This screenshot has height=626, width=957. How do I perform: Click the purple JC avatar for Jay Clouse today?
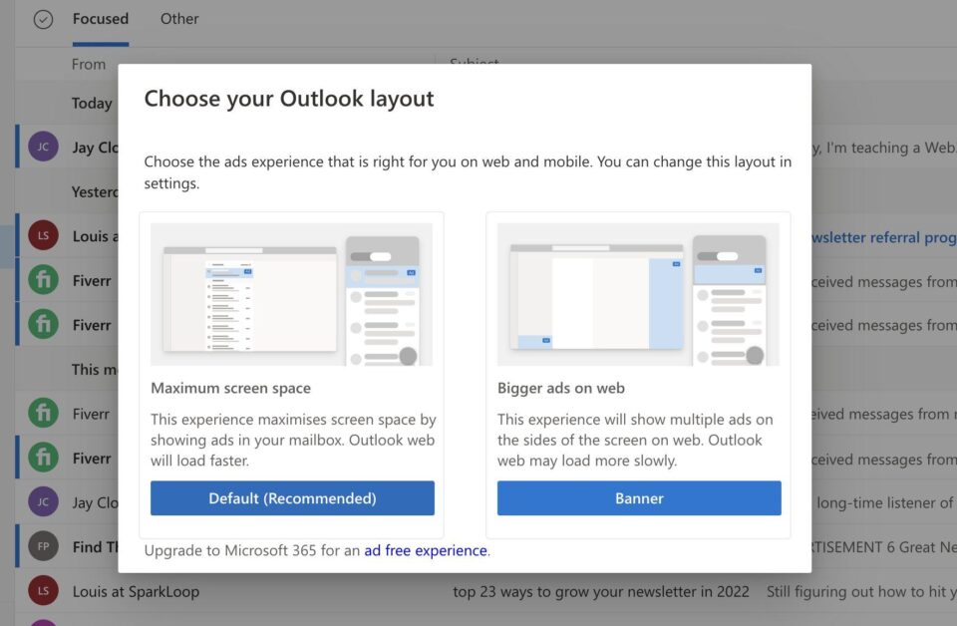(43, 146)
